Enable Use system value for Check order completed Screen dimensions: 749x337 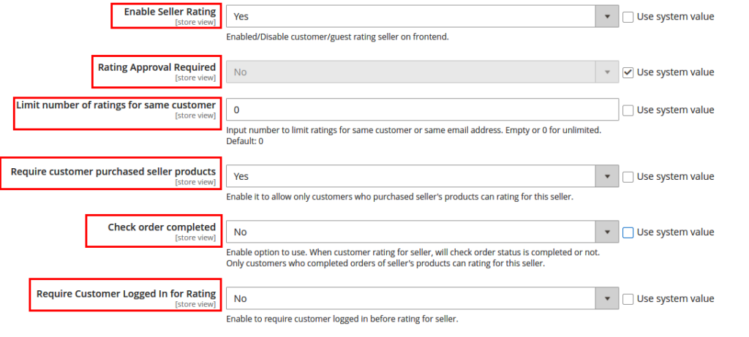628,232
